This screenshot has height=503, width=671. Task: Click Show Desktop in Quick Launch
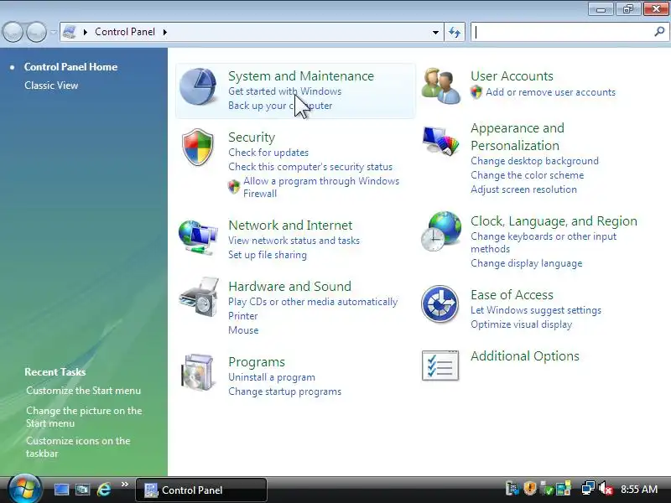61,490
